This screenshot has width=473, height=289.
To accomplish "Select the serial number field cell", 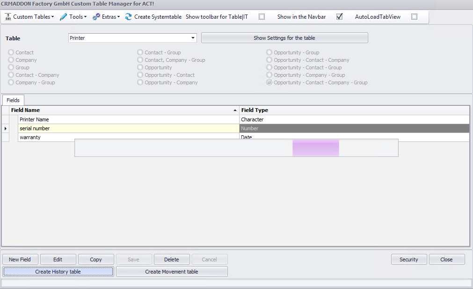I will (x=129, y=128).
